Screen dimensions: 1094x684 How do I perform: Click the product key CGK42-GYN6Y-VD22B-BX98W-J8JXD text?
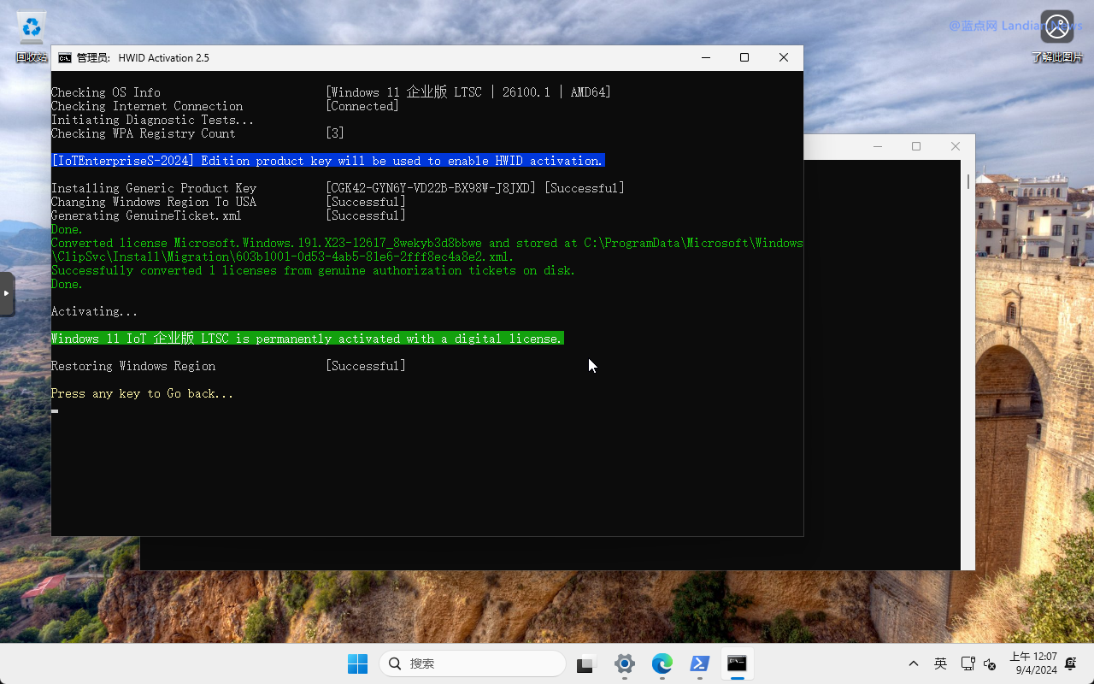431,188
